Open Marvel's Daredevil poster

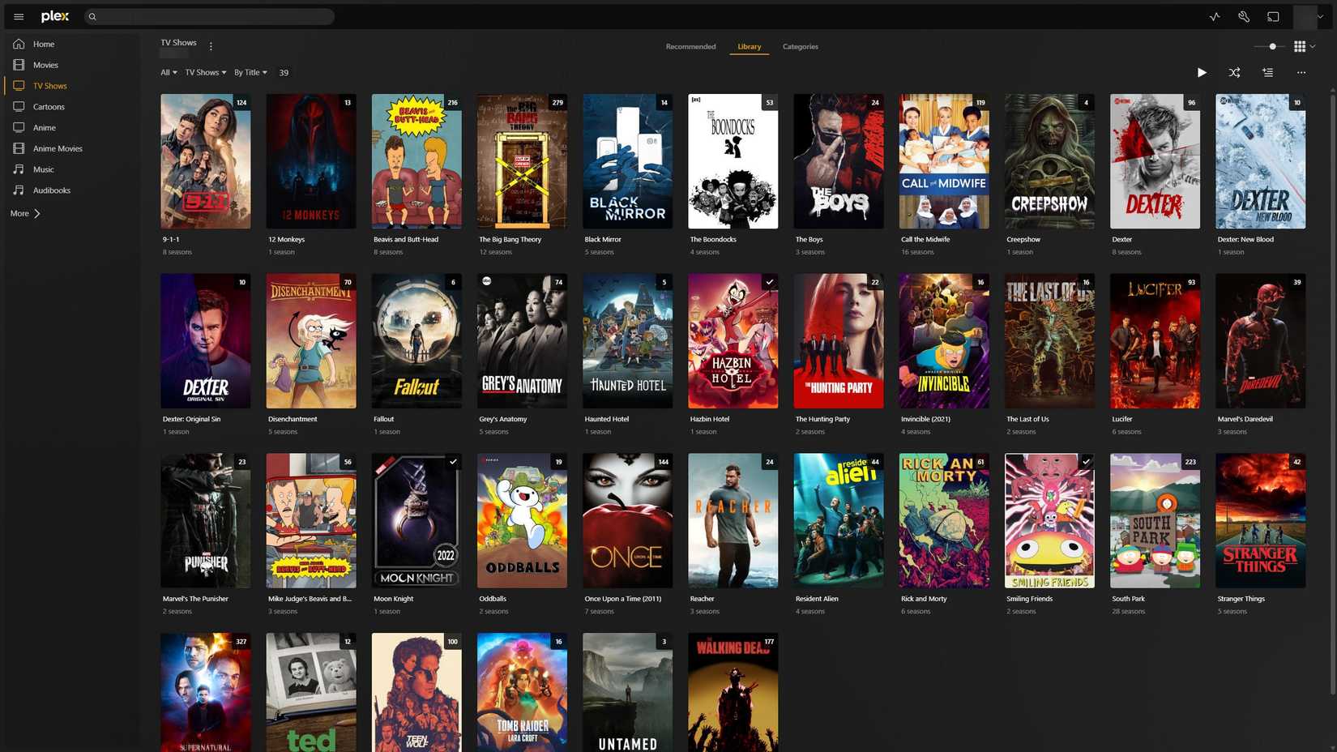point(1260,341)
